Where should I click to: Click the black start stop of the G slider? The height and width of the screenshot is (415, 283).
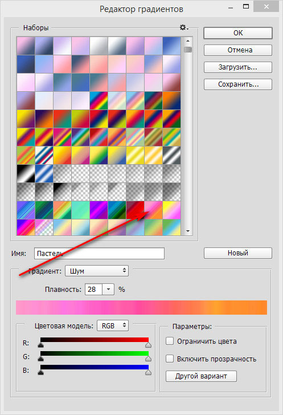[x=41, y=359]
